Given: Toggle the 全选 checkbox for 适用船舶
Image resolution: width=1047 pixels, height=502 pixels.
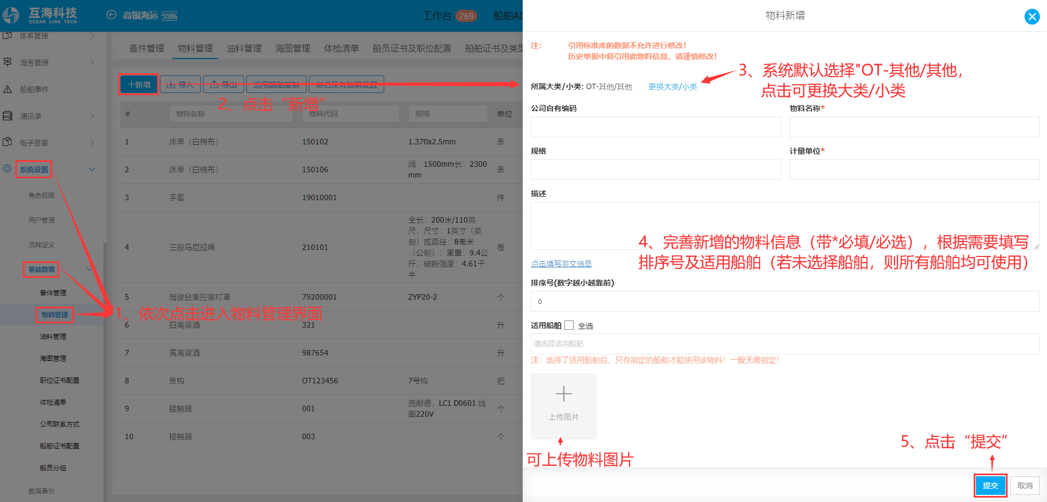Looking at the screenshot, I should [569, 325].
